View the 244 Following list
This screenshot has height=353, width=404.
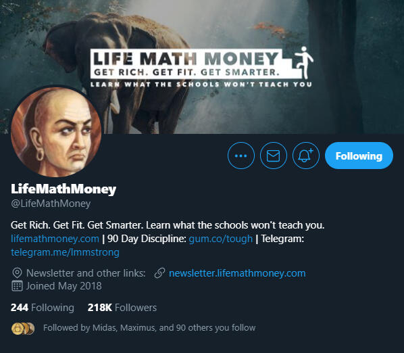(x=43, y=308)
